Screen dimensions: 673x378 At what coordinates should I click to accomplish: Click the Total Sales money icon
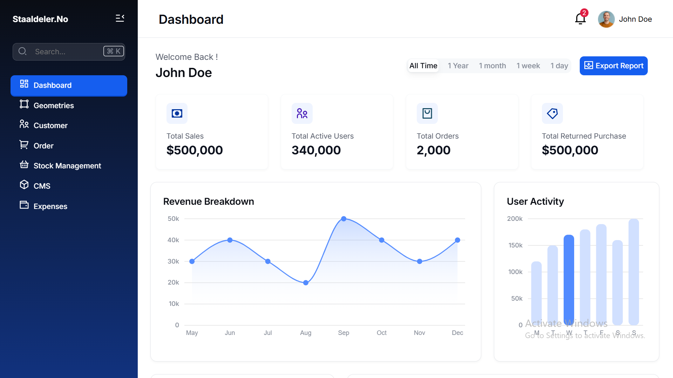[x=177, y=113]
